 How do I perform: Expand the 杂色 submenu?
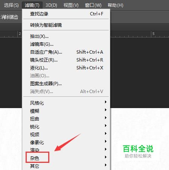tap(66, 158)
